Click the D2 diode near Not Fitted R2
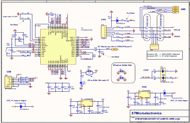190x123 pixels. [x=117, y=21]
